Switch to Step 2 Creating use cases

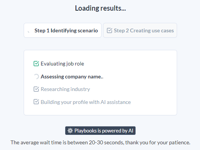click(x=140, y=30)
